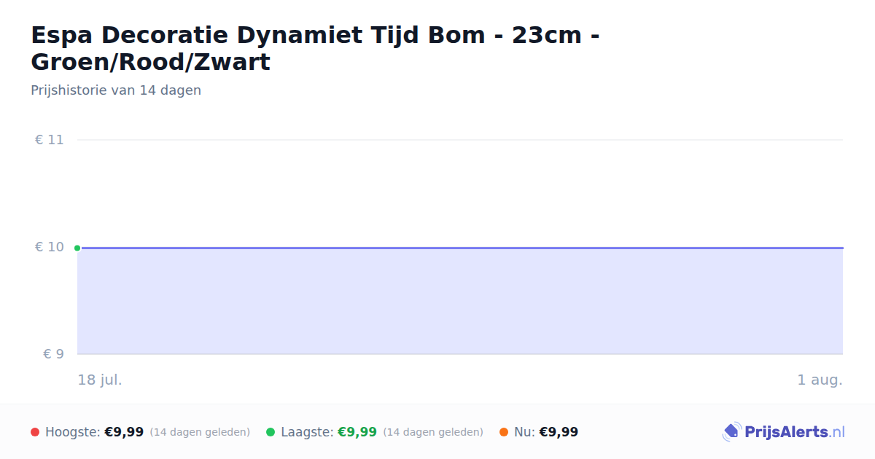This screenshot has width=875, height=459.
Task: Click the 1 aug. date label
Action: pyautogui.click(x=820, y=380)
